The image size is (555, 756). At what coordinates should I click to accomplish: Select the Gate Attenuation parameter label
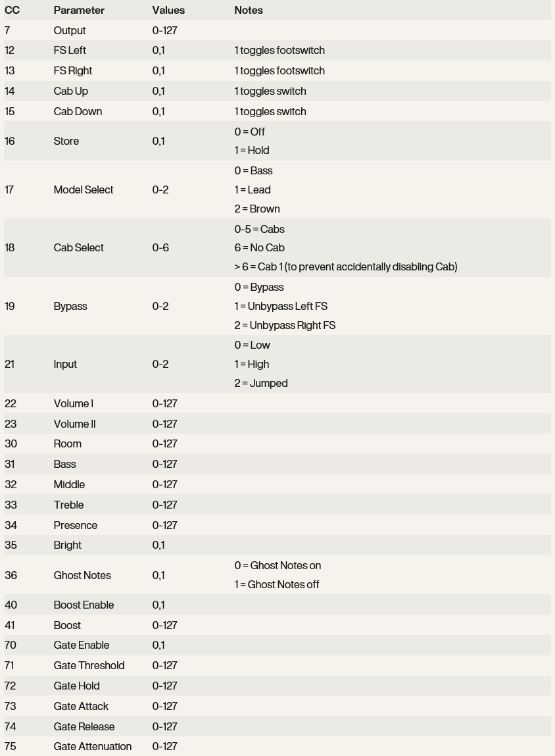tap(93, 747)
